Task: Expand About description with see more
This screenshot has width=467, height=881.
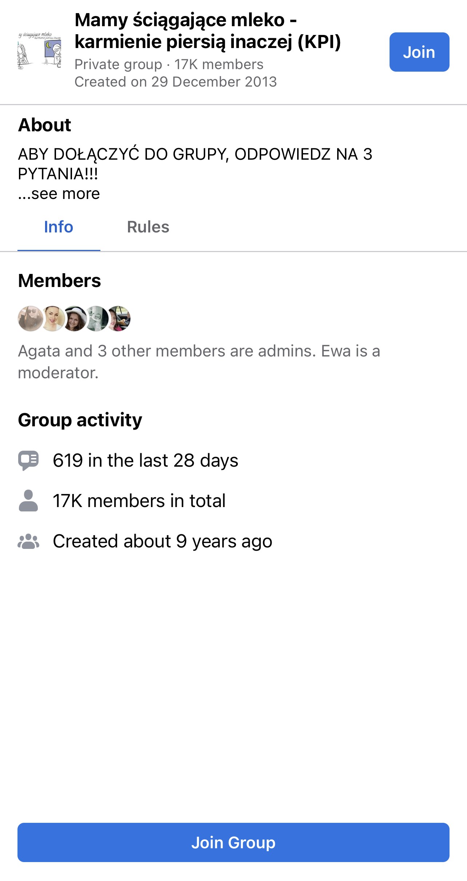Action: [x=59, y=194]
